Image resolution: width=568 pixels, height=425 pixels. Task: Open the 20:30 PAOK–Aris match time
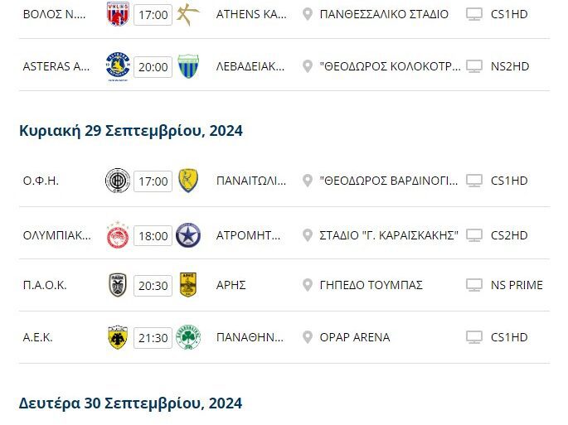coord(153,286)
